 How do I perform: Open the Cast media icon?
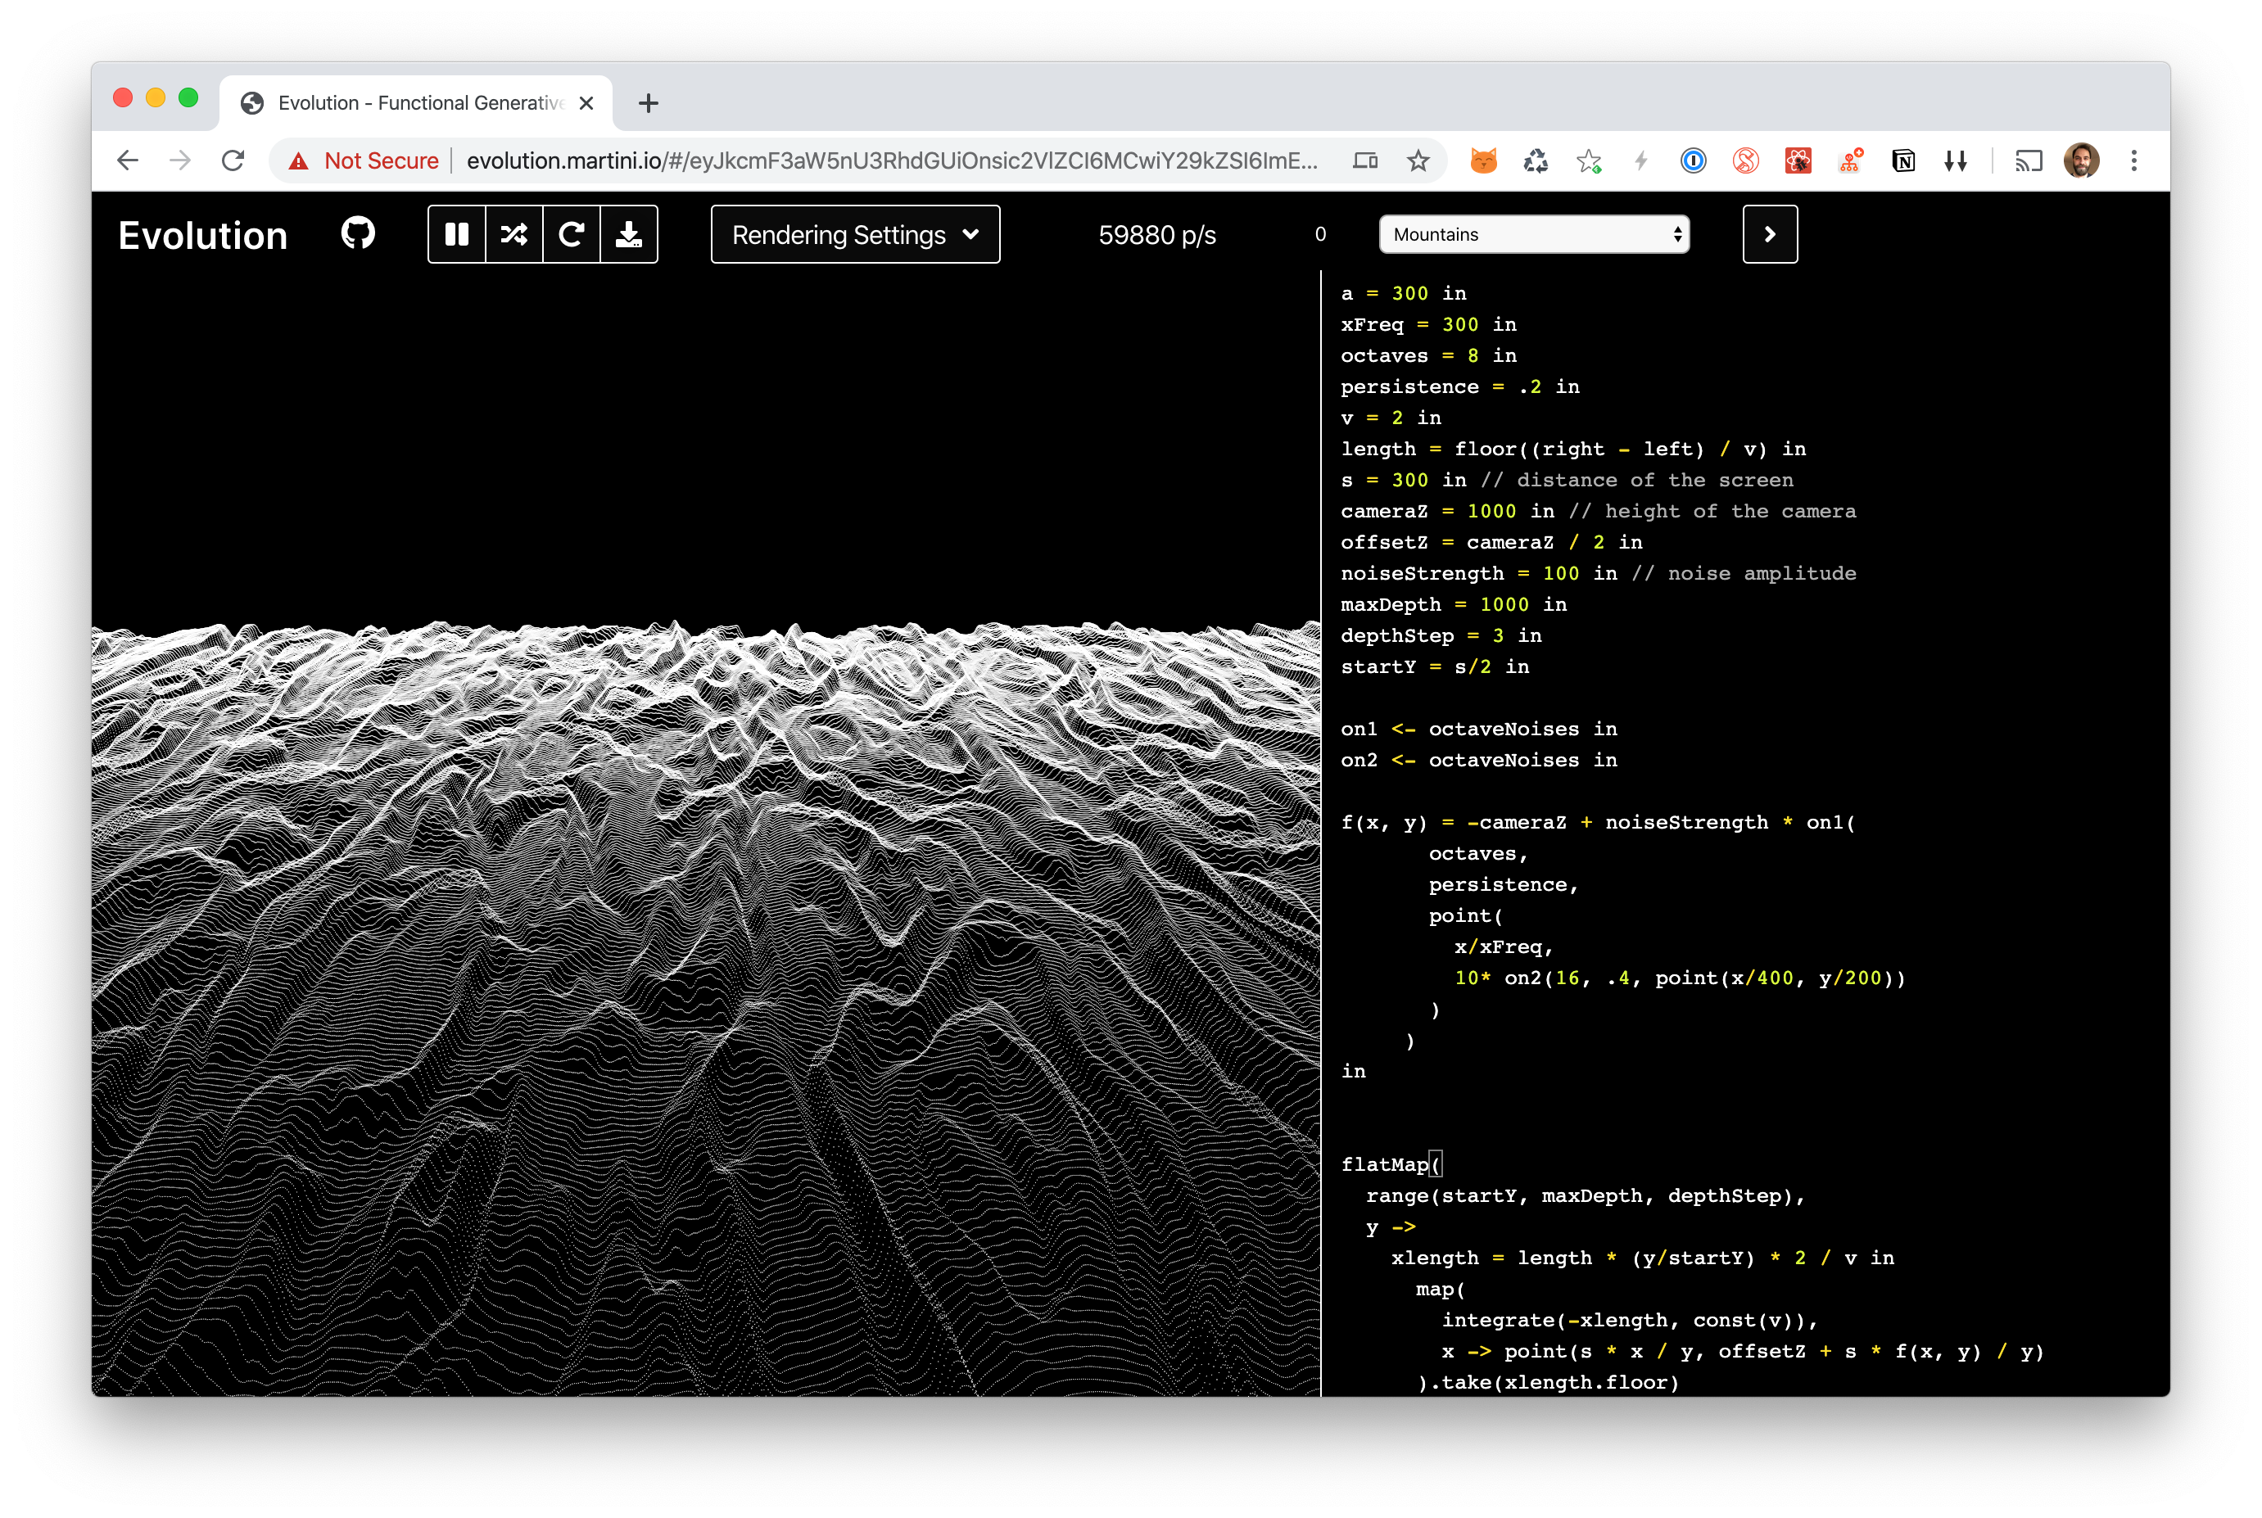tap(2027, 160)
